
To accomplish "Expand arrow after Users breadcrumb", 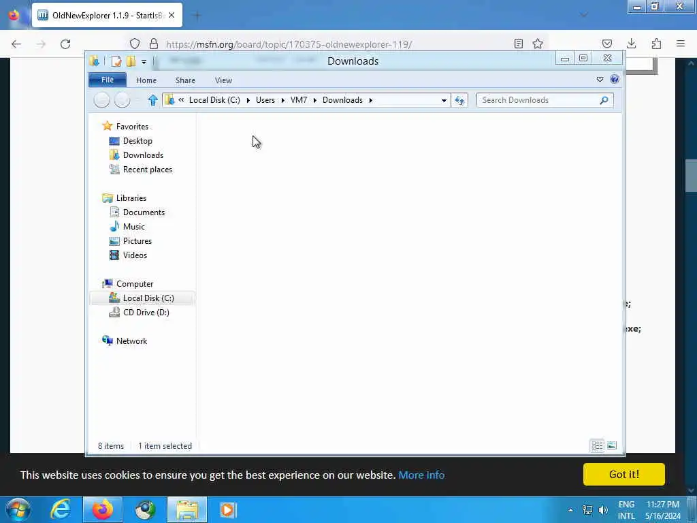I will (282, 101).
